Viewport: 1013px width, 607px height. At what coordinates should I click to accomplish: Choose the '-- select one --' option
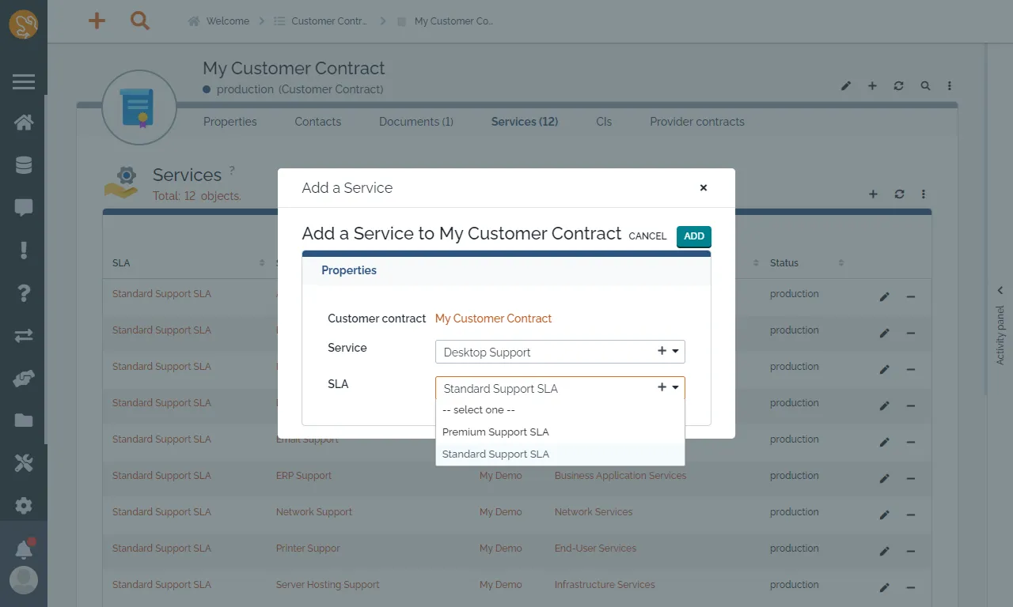point(479,410)
